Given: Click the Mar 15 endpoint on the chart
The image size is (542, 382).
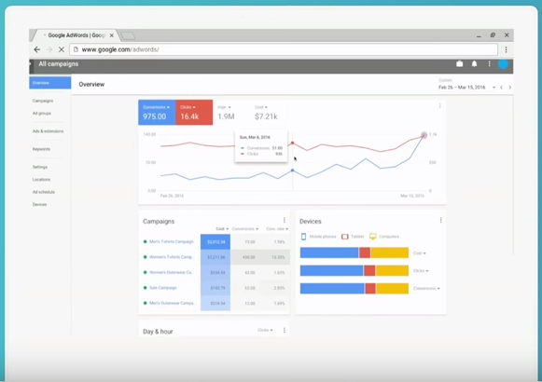Looking at the screenshot, I should [x=424, y=135].
